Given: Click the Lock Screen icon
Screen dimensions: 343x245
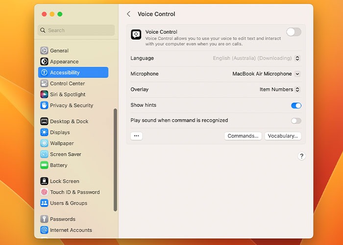Looking at the screenshot, I should 44,181.
